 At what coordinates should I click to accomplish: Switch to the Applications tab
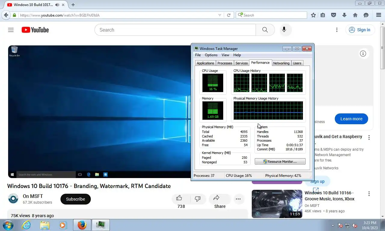tap(205, 63)
